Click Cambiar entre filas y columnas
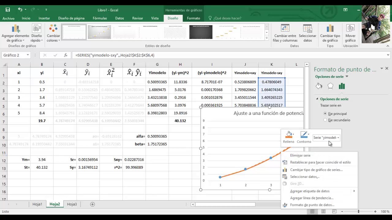The width and height of the screenshot is (392, 220). (285, 34)
